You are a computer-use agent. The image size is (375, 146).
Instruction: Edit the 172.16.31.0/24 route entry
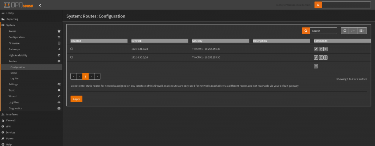[x=316, y=49]
